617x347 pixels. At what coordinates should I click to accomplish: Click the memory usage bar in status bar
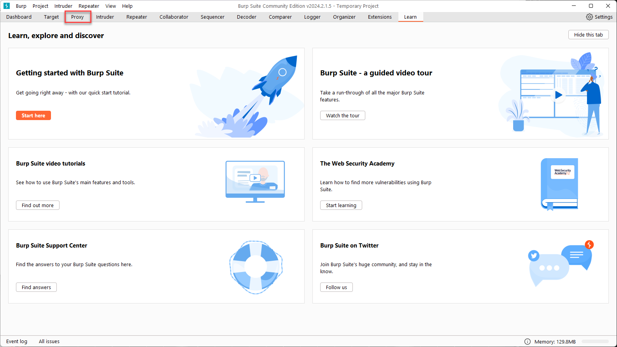[x=595, y=342]
